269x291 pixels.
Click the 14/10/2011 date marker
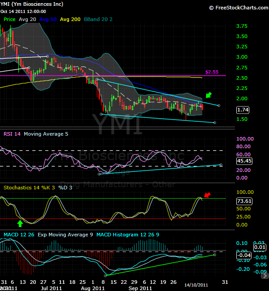click(196, 285)
